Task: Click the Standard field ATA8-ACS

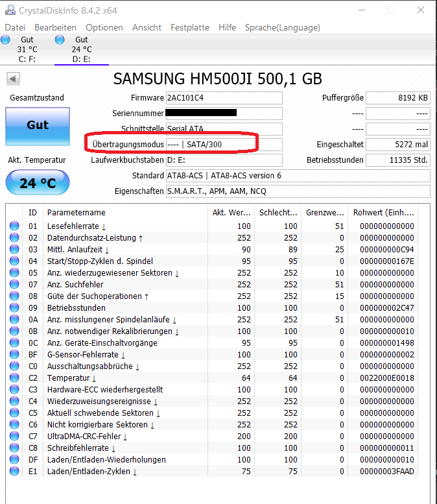Action: pos(298,176)
